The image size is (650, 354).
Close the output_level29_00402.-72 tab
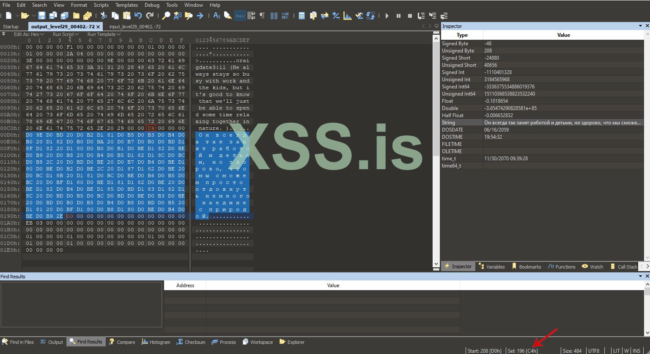coord(98,27)
